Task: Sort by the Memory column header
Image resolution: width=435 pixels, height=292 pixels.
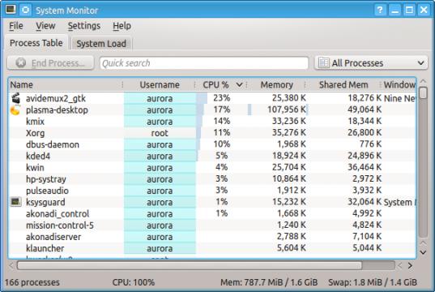Action: coord(276,84)
